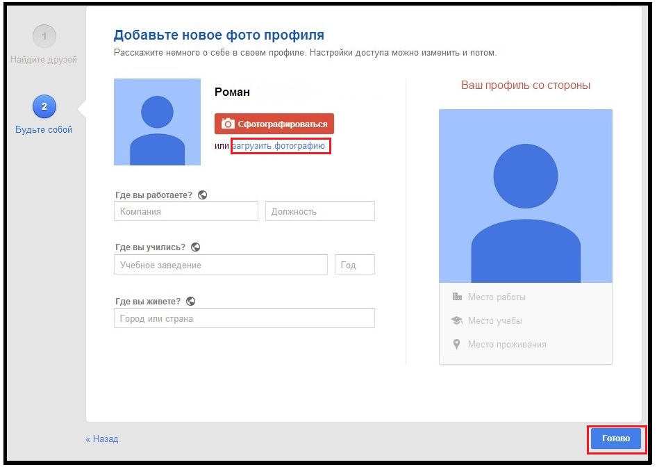Focus the Год input field
The image size is (657, 467).
click(355, 265)
